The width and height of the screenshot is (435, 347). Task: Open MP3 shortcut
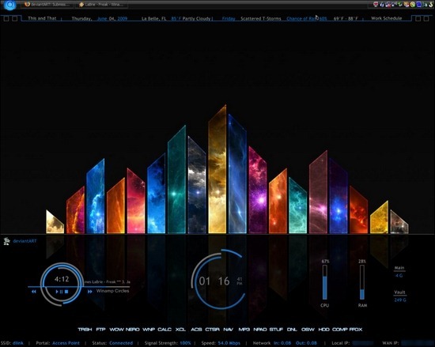pyautogui.click(x=244, y=330)
